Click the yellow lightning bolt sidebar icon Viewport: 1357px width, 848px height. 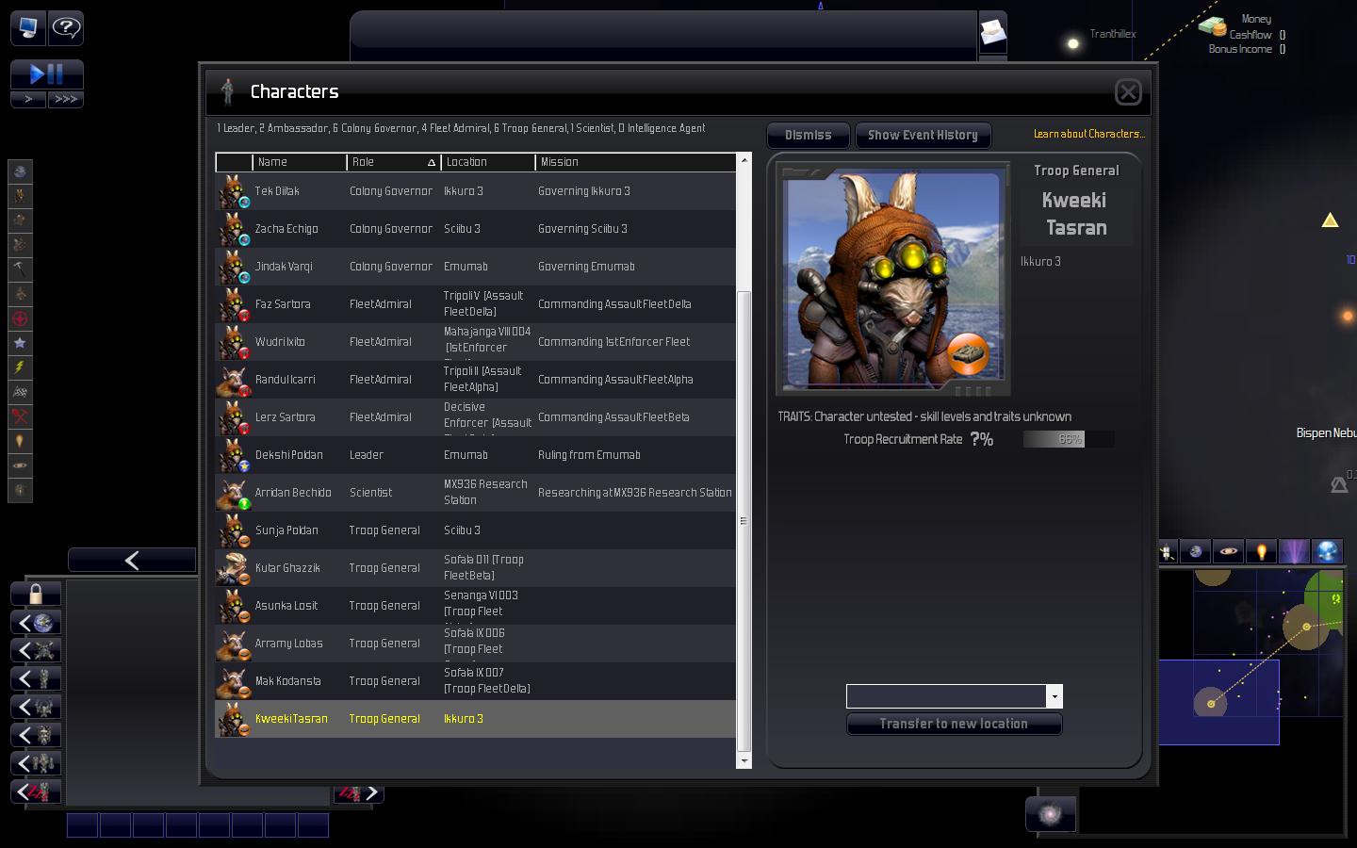(x=20, y=367)
